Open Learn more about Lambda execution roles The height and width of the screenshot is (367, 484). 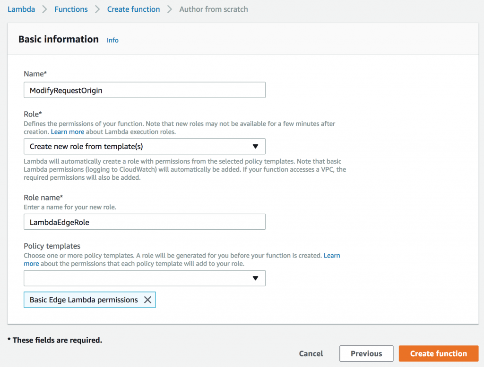[x=67, y=132]
